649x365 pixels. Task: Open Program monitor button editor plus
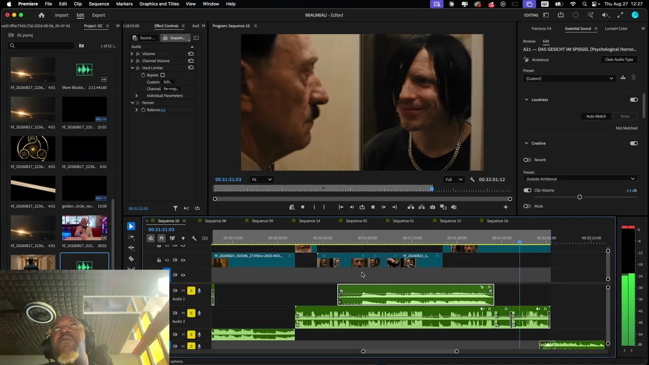tap(506, 207)
